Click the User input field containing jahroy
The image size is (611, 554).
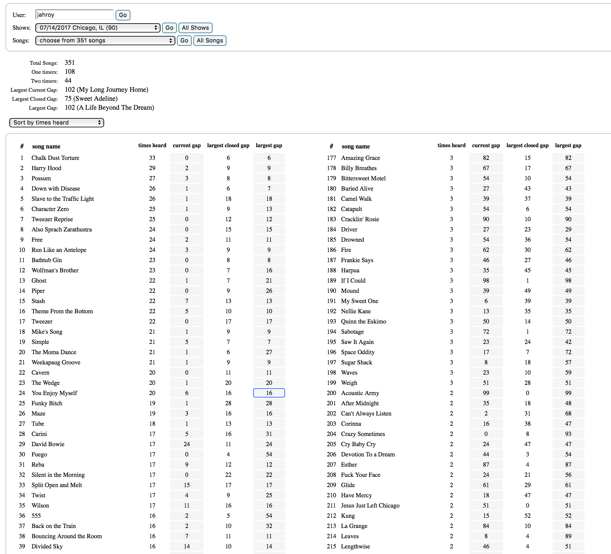pos(74,15)
